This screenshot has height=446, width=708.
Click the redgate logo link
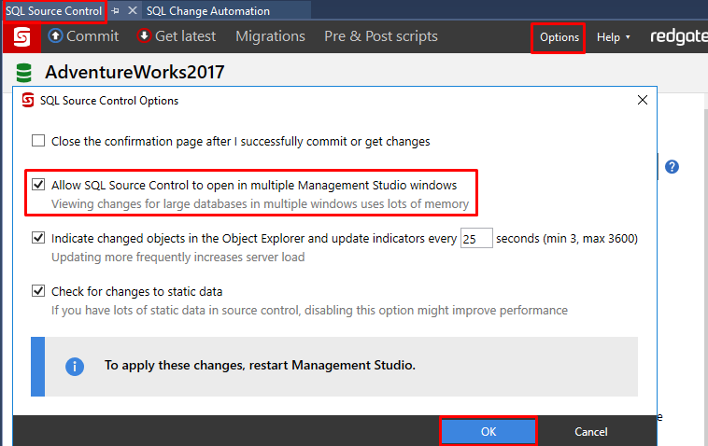point(679,36)
